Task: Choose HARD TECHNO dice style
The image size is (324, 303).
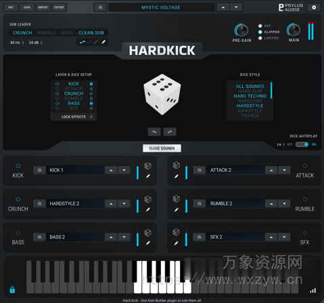Action: [x=250, y=96]
